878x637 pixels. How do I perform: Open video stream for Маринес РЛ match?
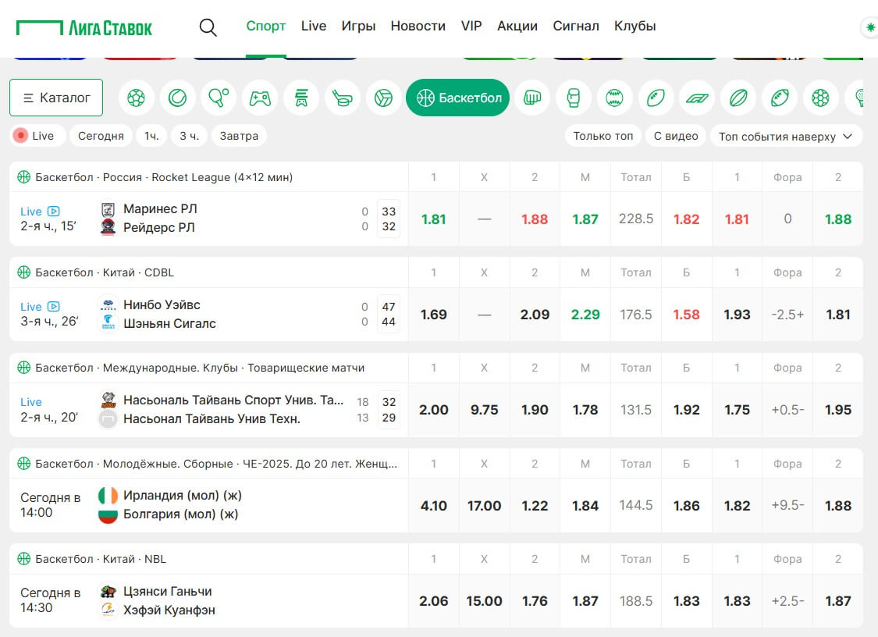(x=54, y=212)
